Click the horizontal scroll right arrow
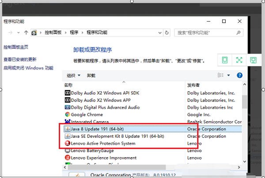Screen dimensions: 265x178 coord(239,167)
